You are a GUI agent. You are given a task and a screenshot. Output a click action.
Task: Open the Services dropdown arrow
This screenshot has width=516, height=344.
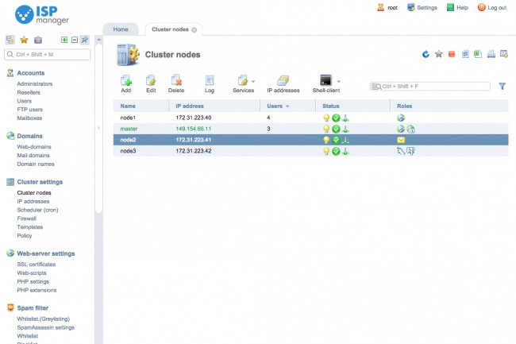pos(253,80)
